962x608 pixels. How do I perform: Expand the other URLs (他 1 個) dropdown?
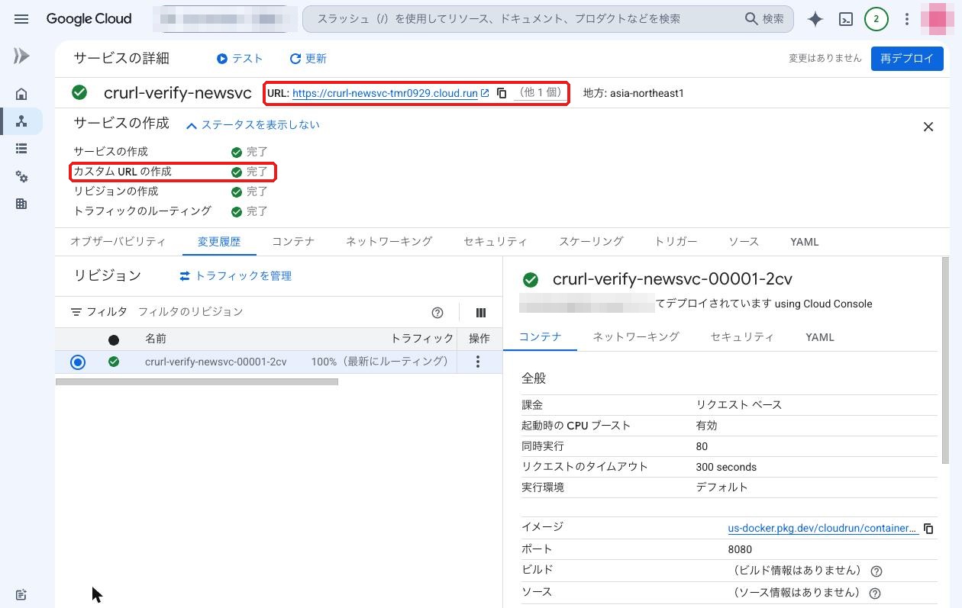pyautogui.click(x=541, y=93)
